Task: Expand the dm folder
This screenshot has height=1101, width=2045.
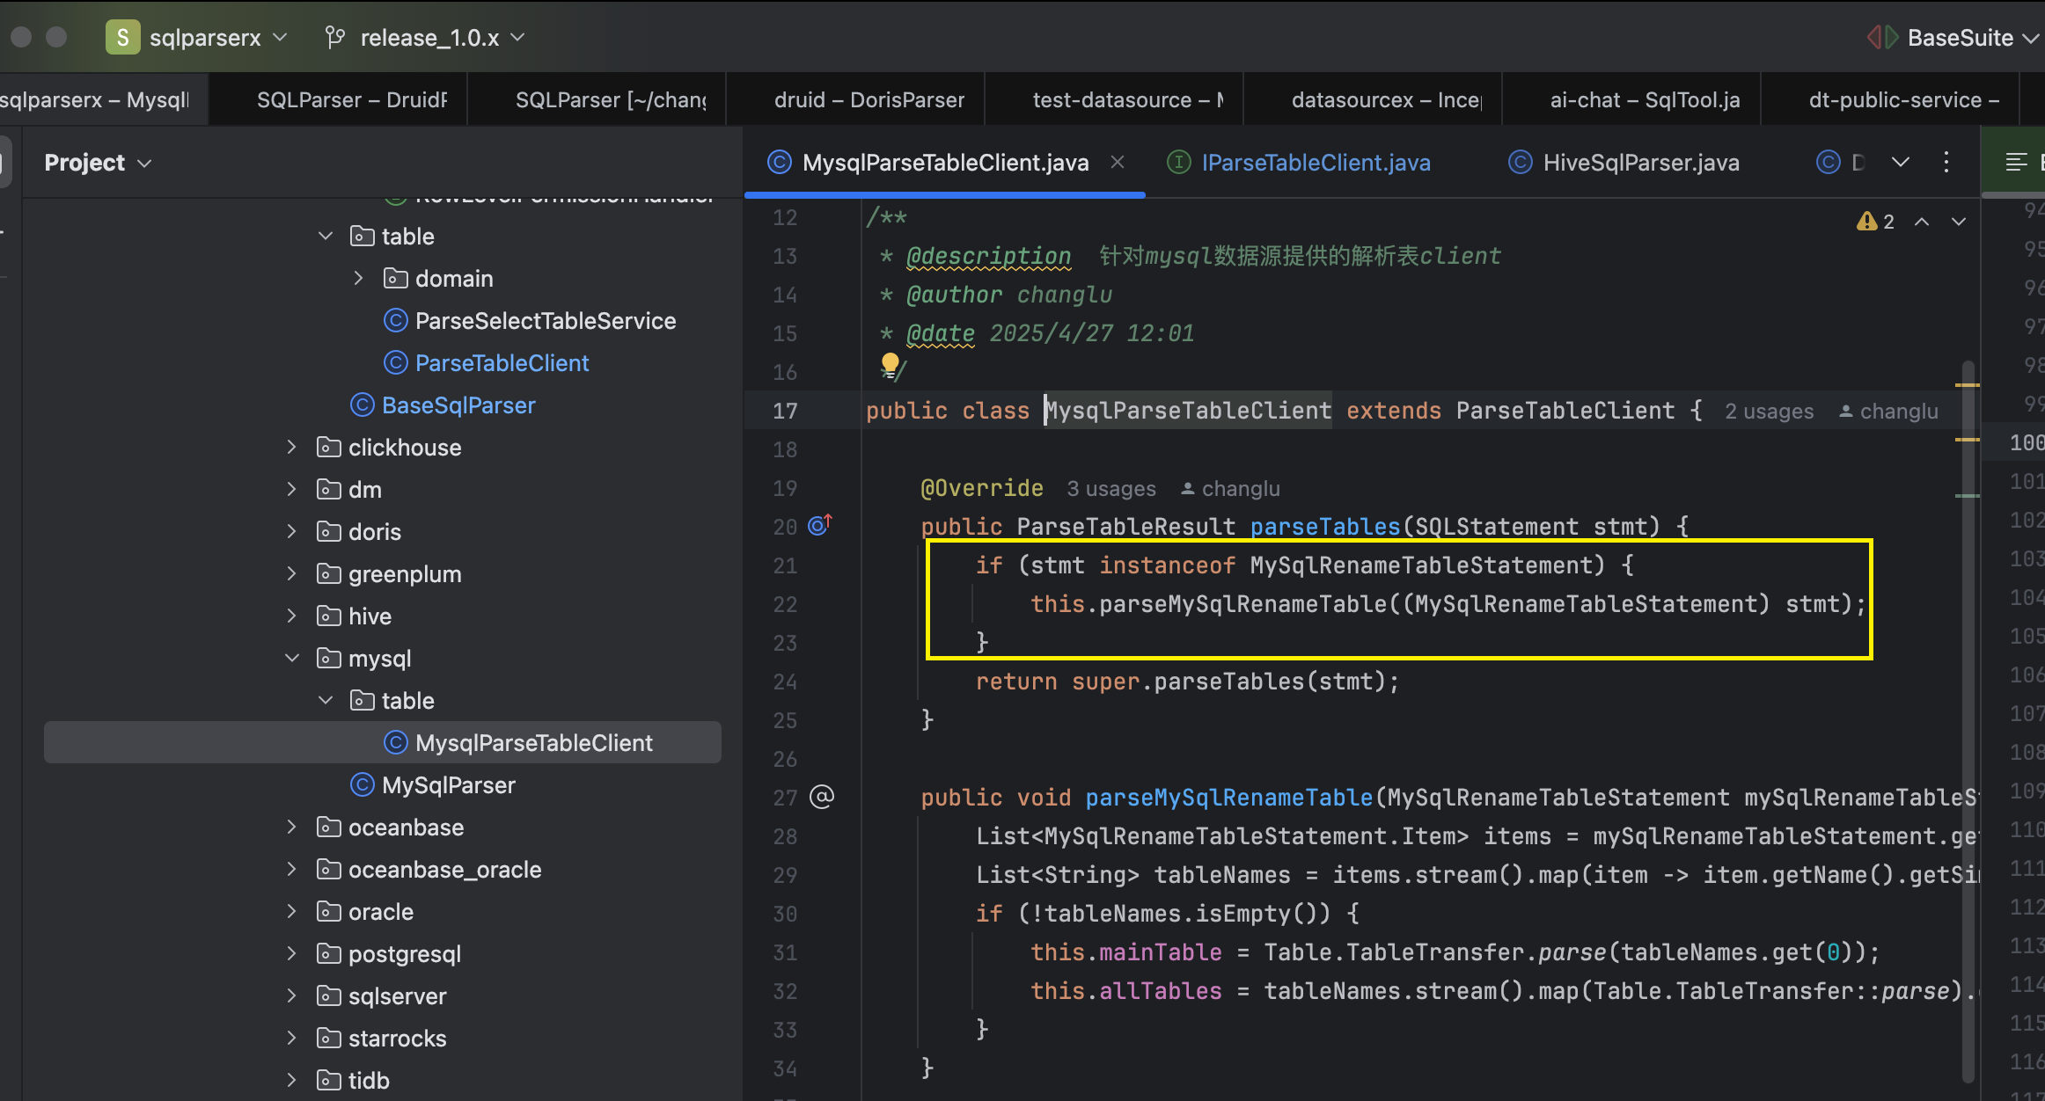Action: pyautogui.click(x=291, y=489)
